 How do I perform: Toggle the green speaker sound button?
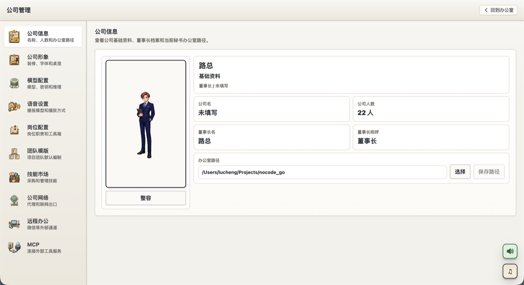click(510, 251)
